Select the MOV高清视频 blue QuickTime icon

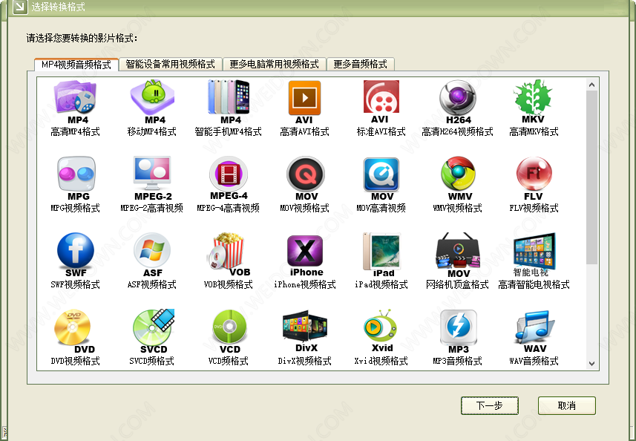[381, 174]
